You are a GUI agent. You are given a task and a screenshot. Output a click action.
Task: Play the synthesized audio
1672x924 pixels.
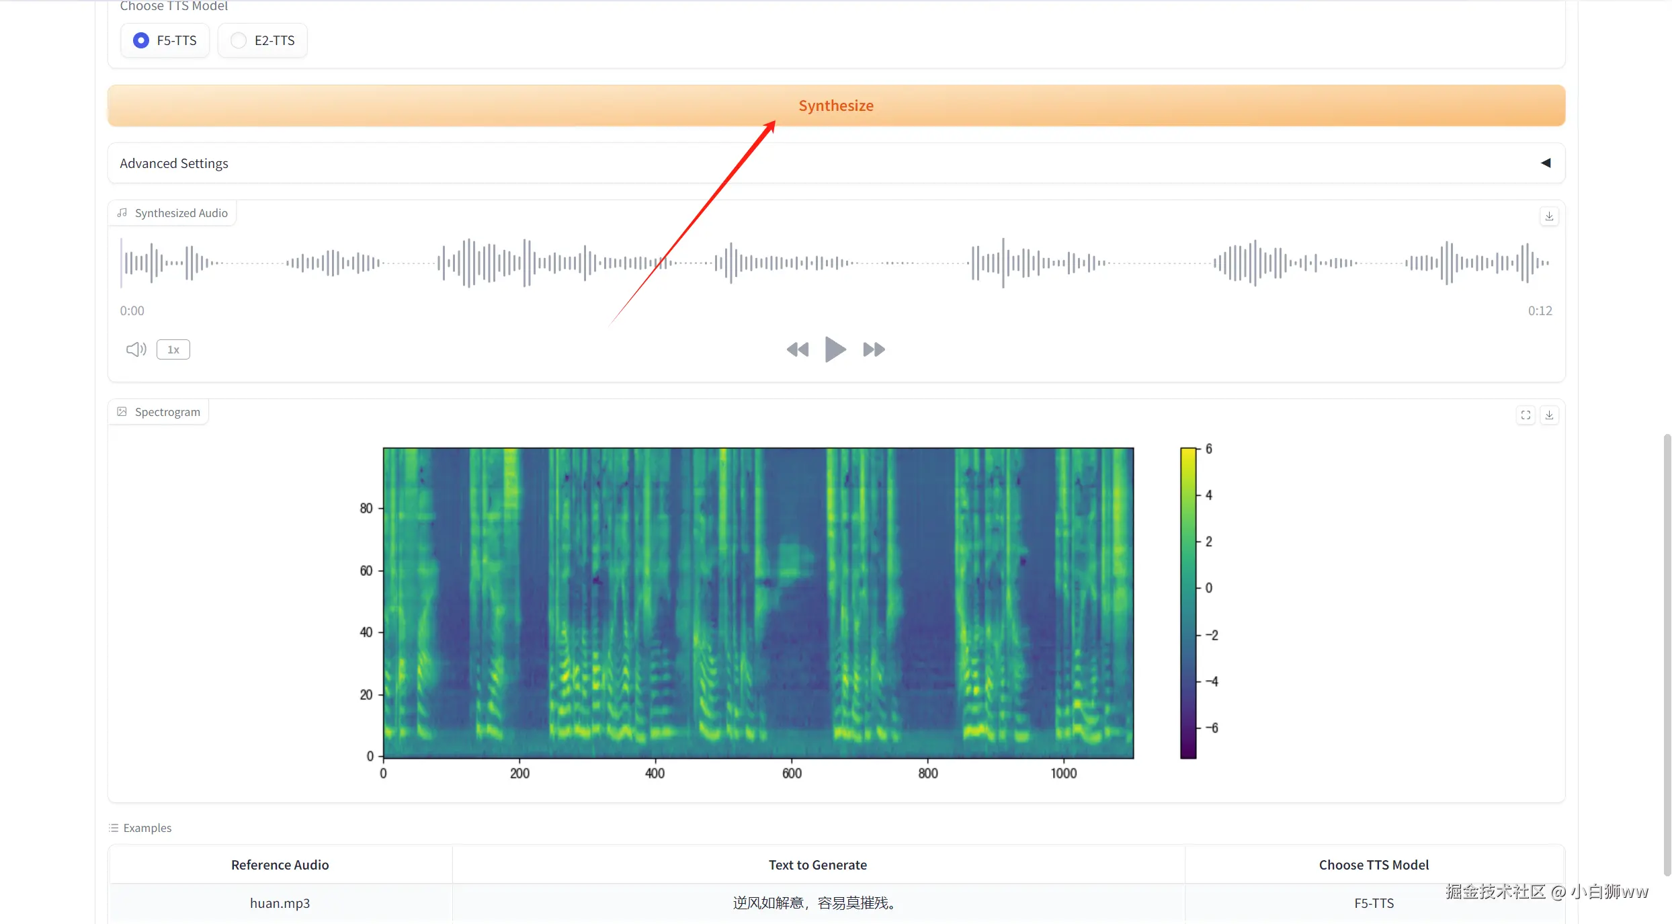835,349
